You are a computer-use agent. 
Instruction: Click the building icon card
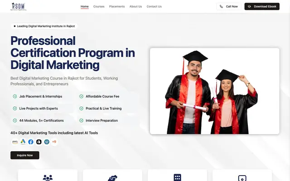point(177,175)
